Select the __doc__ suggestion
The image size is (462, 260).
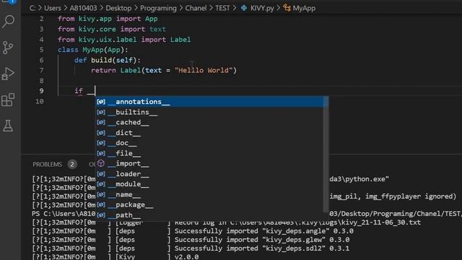(x=209, y=143)
